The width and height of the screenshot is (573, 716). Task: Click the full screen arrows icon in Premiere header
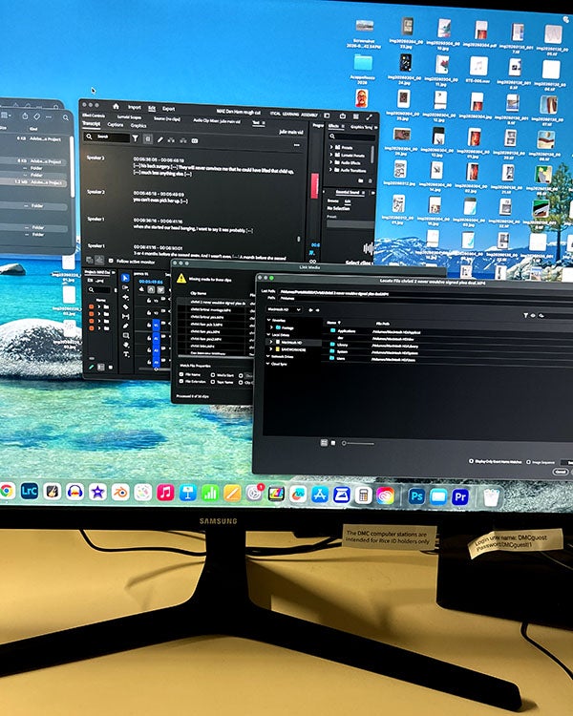pos(369,117)
